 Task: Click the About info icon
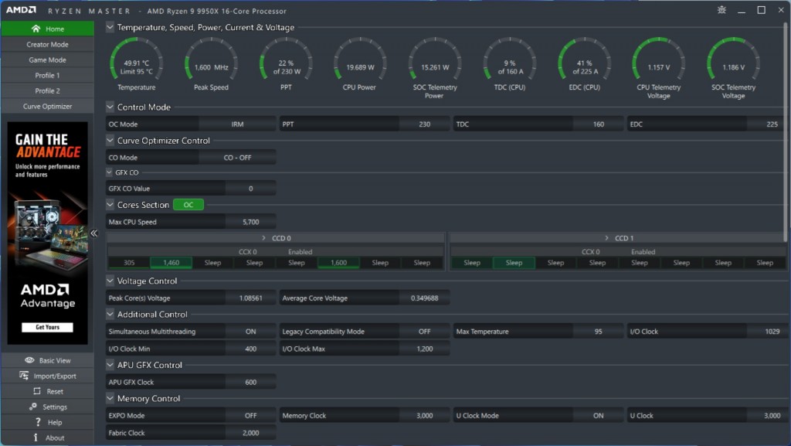click(36, 437)
